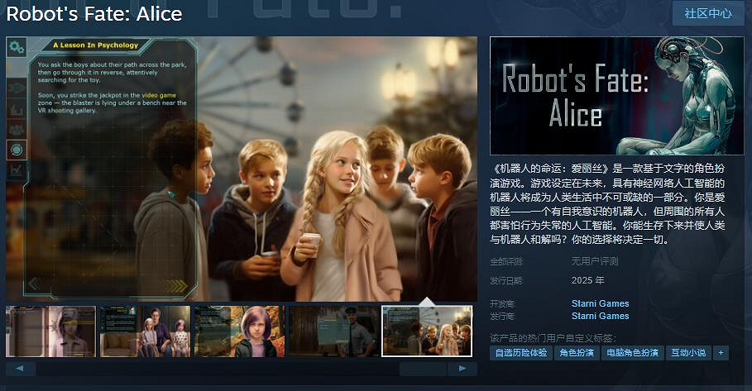Click the Robot's Fate: Alice page title
The width and height of the screenshot is (752, 391).
coord(94,14)
